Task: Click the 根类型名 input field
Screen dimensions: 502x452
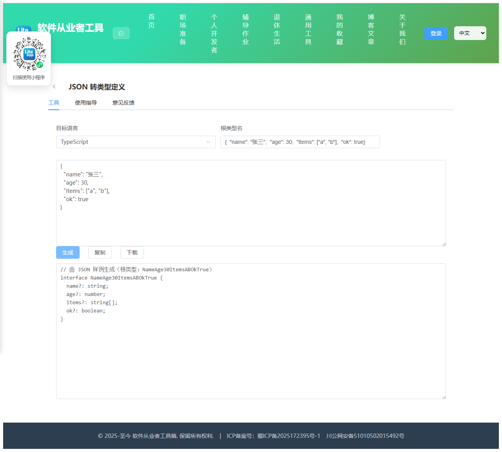Action: [x=300, y=142]
